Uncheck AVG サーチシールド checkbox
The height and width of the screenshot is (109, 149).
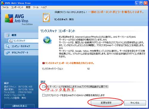tap(44, 87)
